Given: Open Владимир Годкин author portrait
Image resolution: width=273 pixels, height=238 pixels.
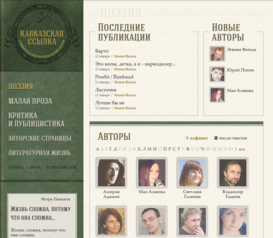Looking at the screenshot, I should click(233, 173).
